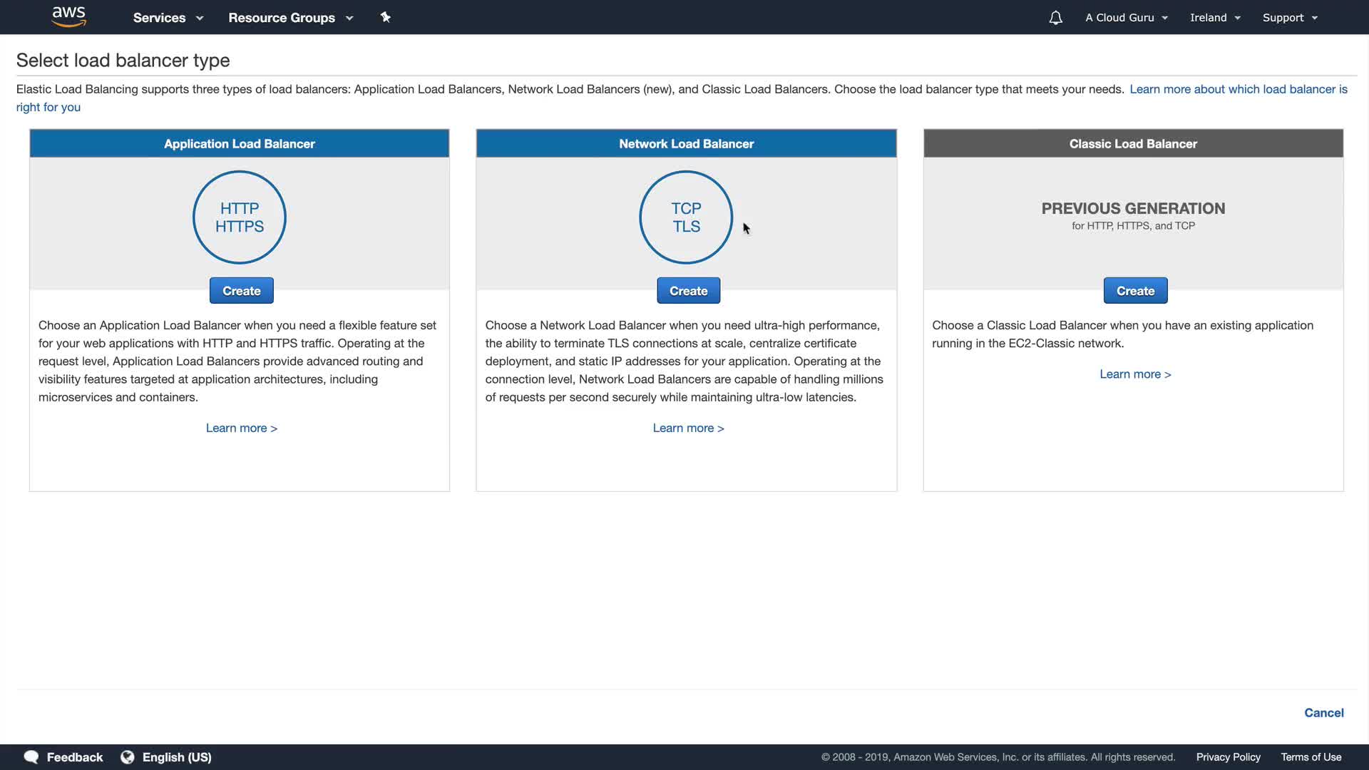This screenshot has width=1369, height=770.
Task: Click the HTTP HTTPS circle icon
Action: pos(240,217)
